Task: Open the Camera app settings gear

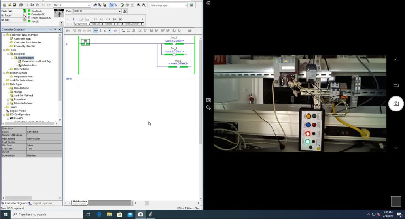Action: tap(208, 3)
